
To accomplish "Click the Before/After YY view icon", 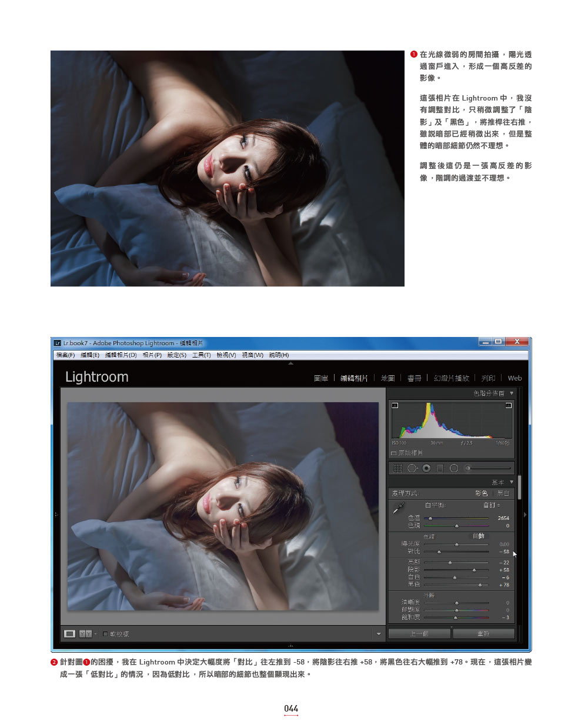I will 85,633.
